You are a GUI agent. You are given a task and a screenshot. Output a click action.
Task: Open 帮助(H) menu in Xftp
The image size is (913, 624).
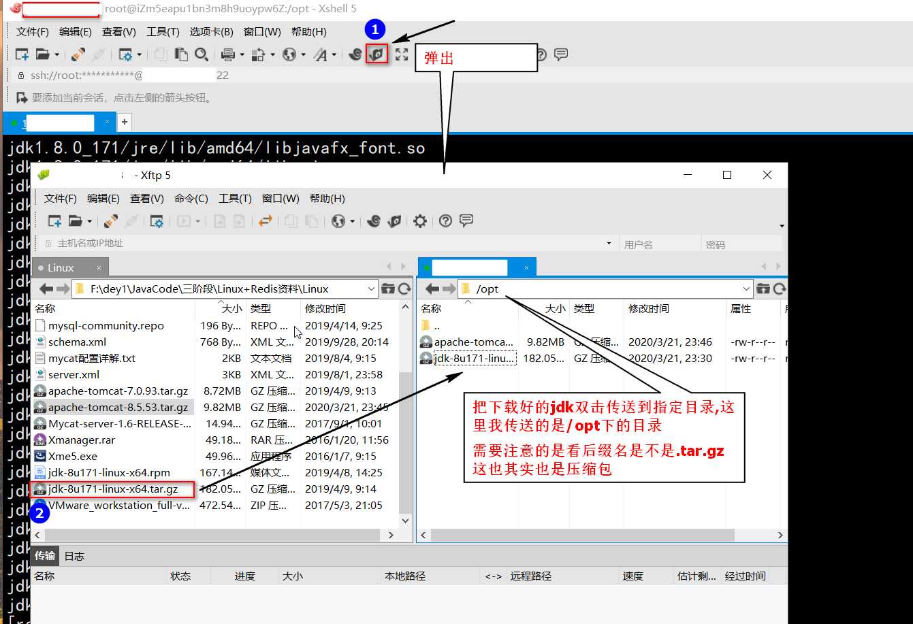[x=327, y=199]
